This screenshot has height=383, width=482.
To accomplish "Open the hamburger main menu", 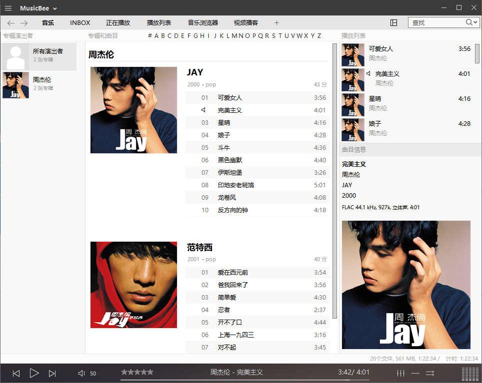I will (8, 8).
